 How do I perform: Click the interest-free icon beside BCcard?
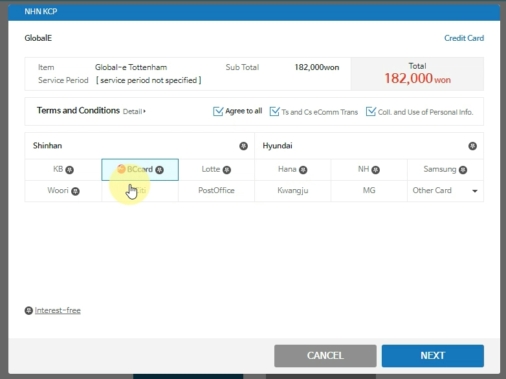[159, 170]
